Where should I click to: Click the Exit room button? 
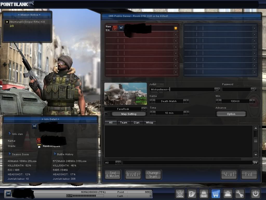pos(249,174)
